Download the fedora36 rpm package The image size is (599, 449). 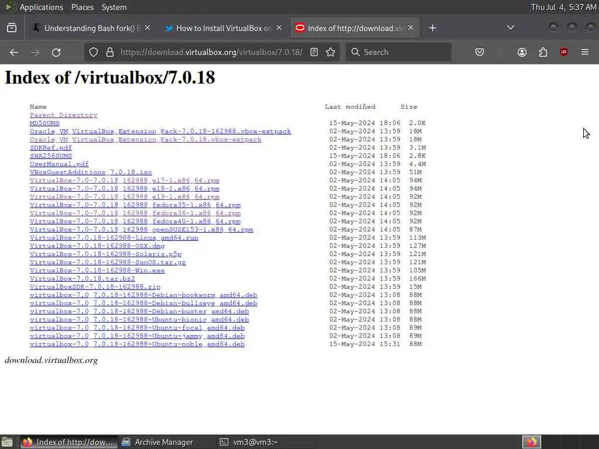point(135,213)
